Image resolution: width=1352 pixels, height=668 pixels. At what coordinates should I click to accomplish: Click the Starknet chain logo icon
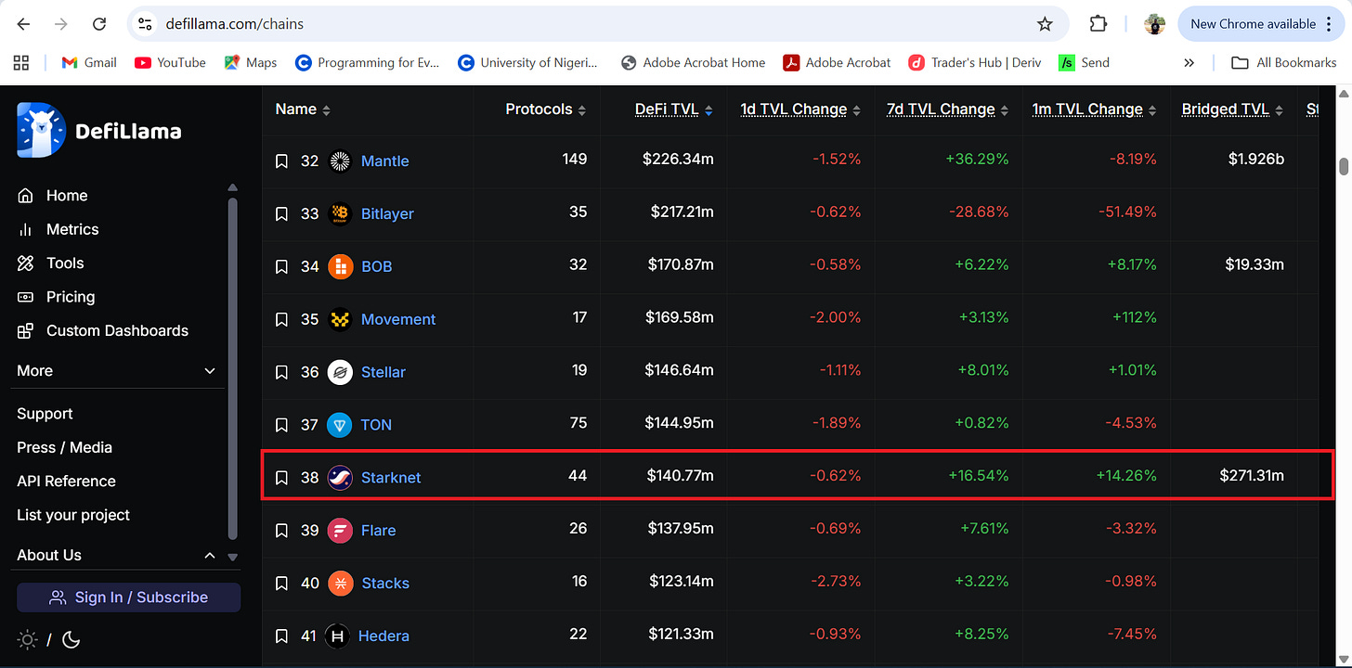tap(340, 479)
